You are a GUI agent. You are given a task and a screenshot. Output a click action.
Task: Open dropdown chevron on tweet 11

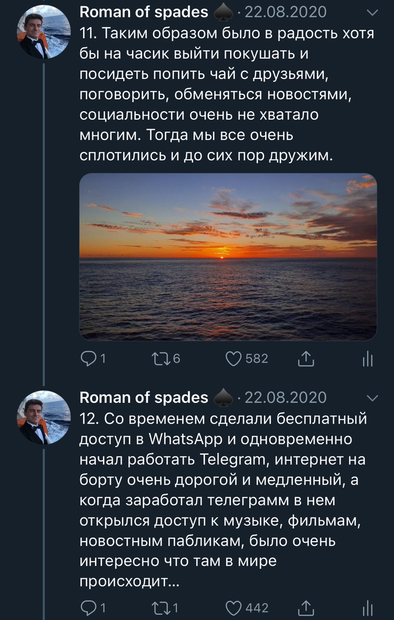point(372,12)
